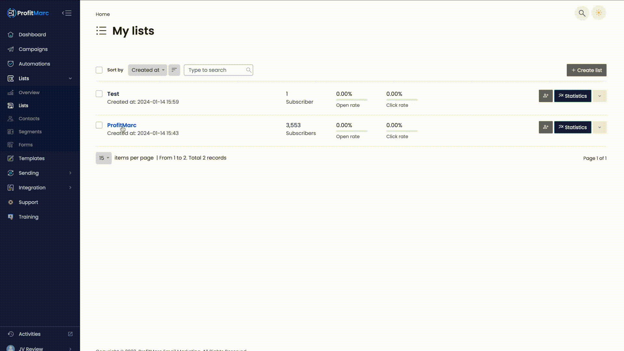Click the Page 1 of 1 indicator
Viewport: 624px width, 351px height.
coord(595,158)
